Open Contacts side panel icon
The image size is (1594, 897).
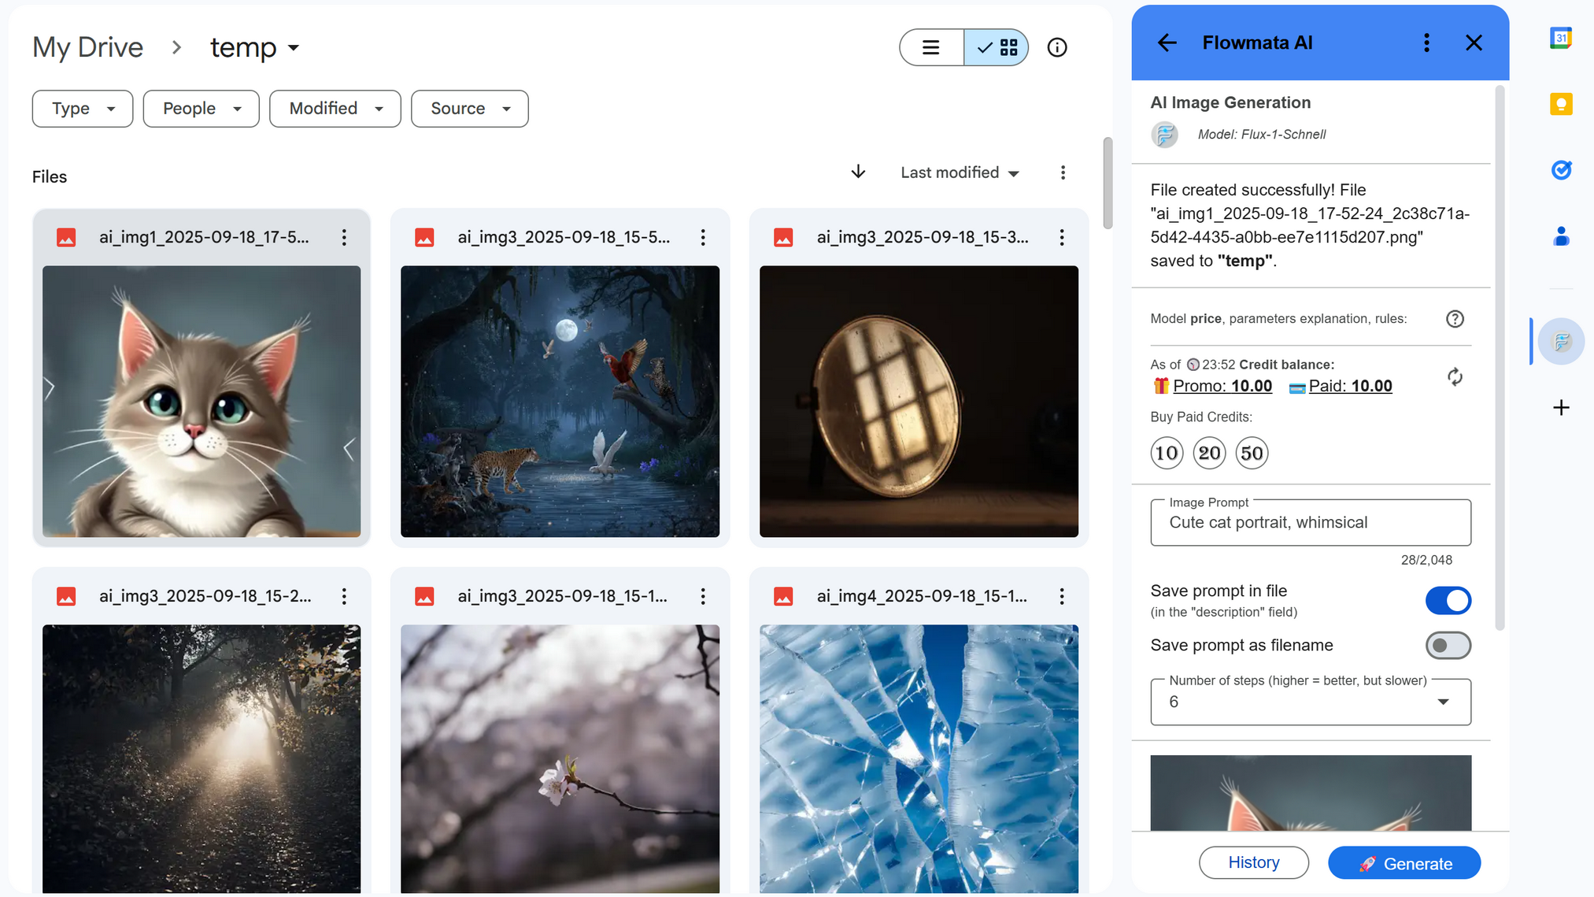coord(1560,236)
